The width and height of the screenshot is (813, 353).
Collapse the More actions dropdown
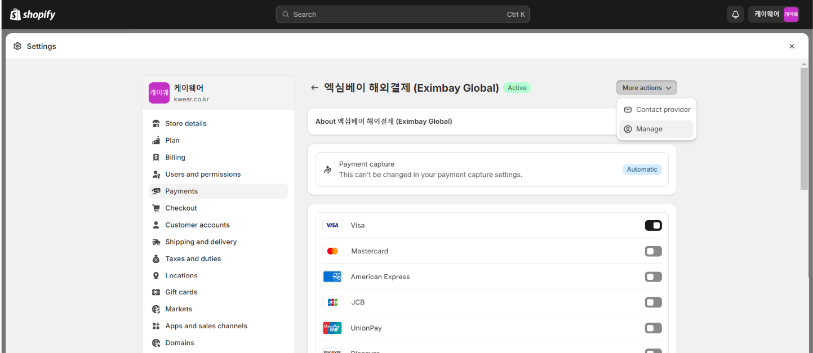(646, 88)
